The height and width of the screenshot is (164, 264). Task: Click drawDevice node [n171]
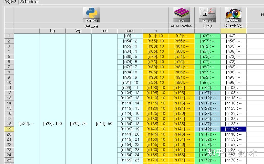[x=182, y=160]
